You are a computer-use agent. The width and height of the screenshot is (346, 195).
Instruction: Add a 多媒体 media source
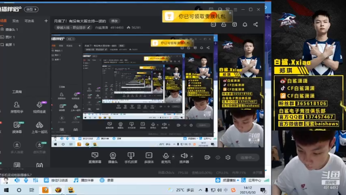click(149, 158)
